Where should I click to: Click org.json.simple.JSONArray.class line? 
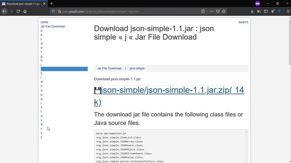click(119, 142)
